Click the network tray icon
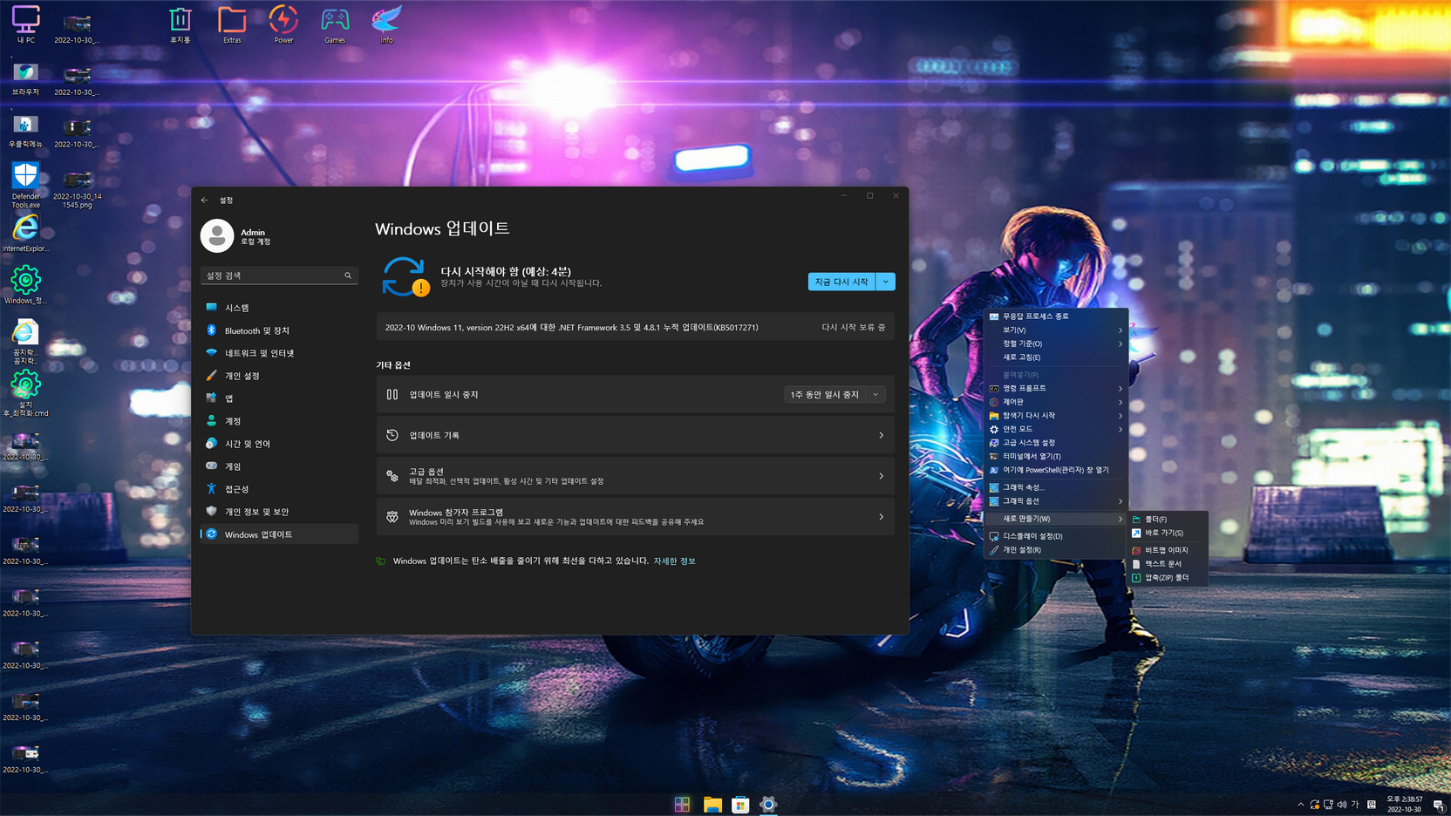Screen dimensions: 1451x816 tap(1328, 805)
